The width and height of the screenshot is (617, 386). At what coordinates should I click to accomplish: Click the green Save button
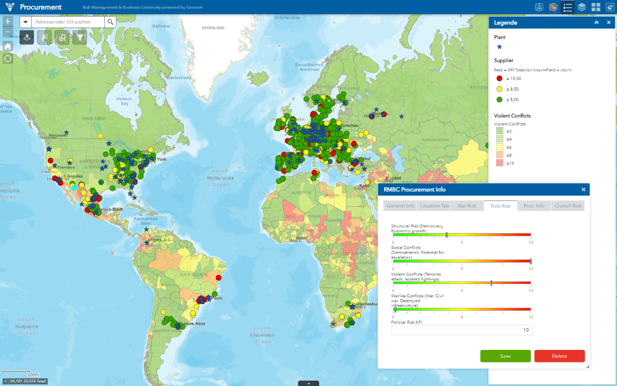click(505, 356)
